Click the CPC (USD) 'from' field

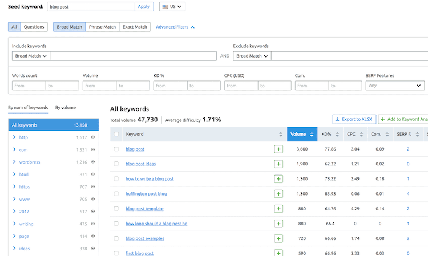coord(241,86)
